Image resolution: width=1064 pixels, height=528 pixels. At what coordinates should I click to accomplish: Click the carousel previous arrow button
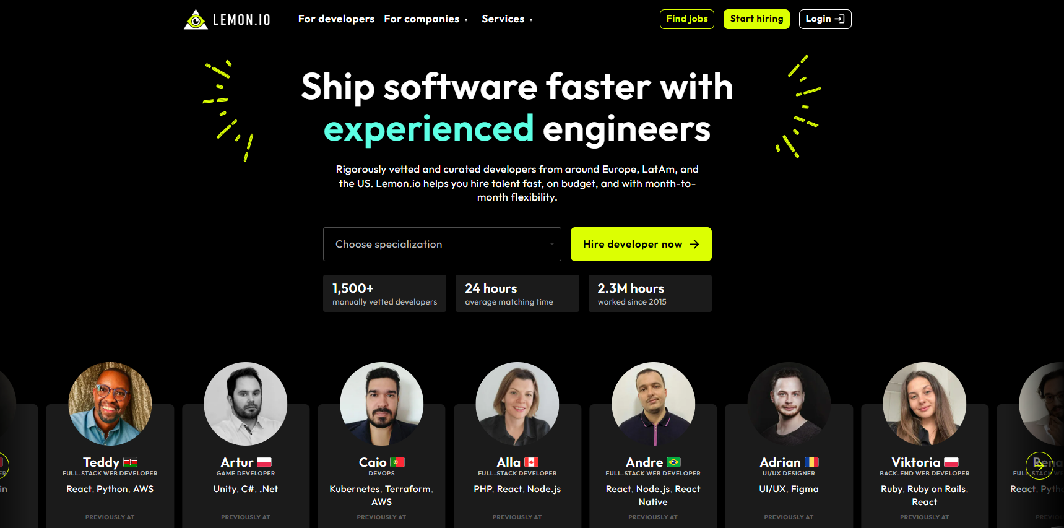coord(1,465)
